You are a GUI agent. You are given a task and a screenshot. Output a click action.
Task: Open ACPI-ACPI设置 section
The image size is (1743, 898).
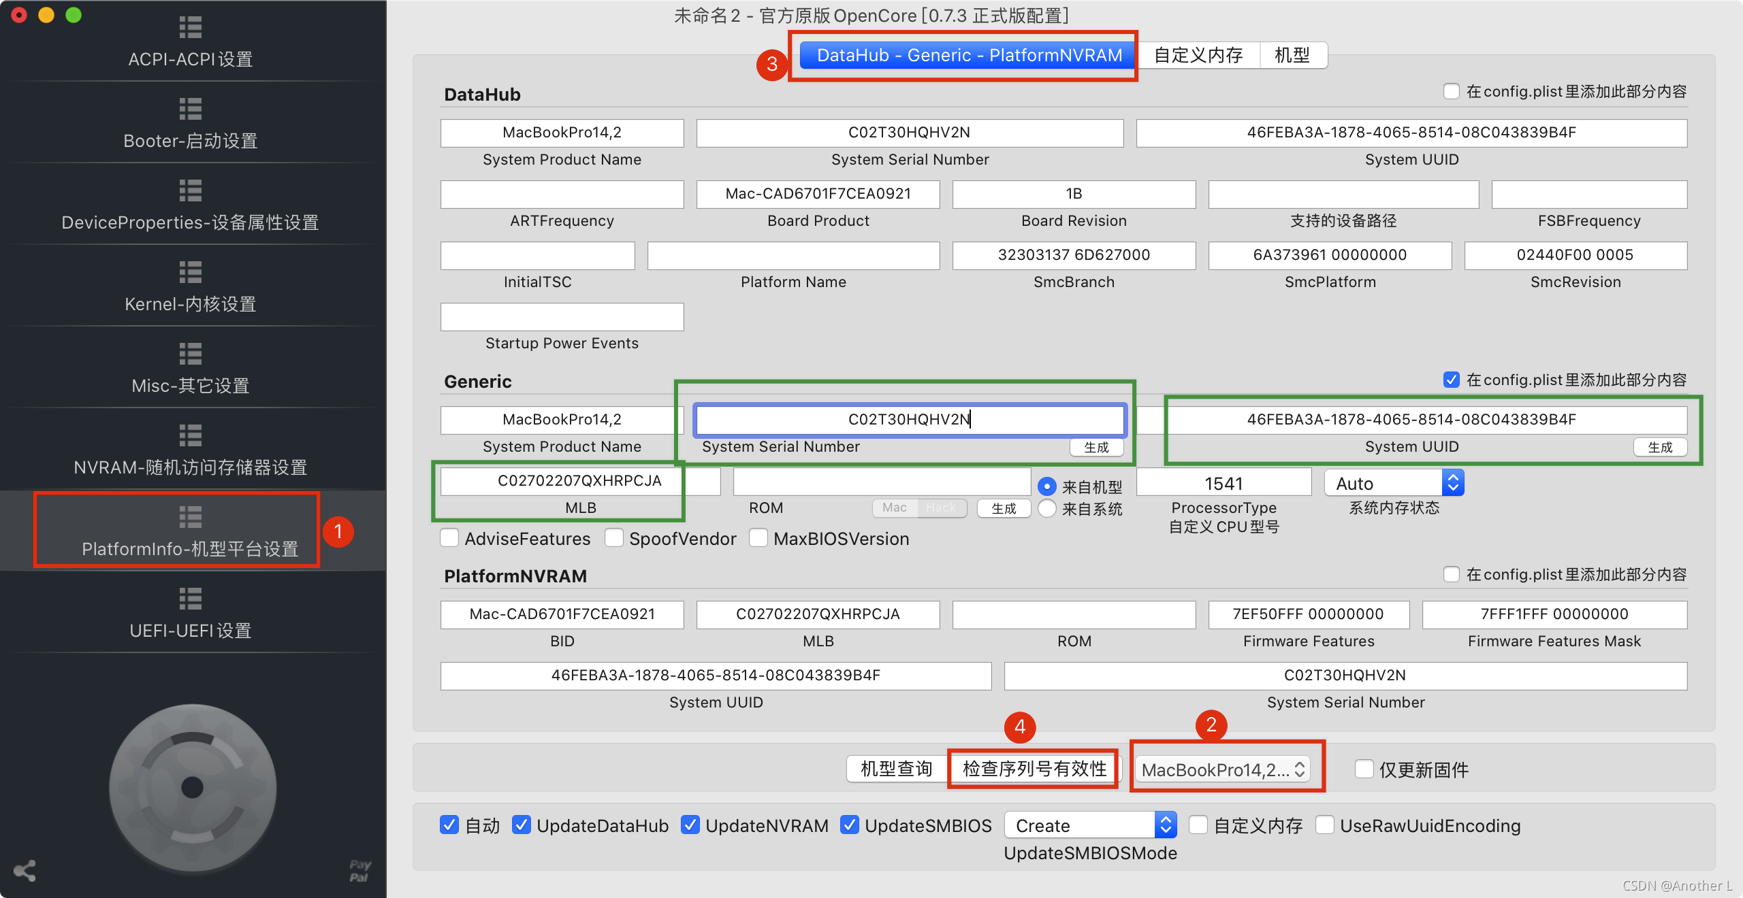pyautogui.click(x=191, y=59)
